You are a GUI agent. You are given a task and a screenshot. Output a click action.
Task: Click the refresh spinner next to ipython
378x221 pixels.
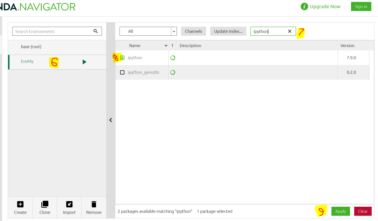pos(172,58)
